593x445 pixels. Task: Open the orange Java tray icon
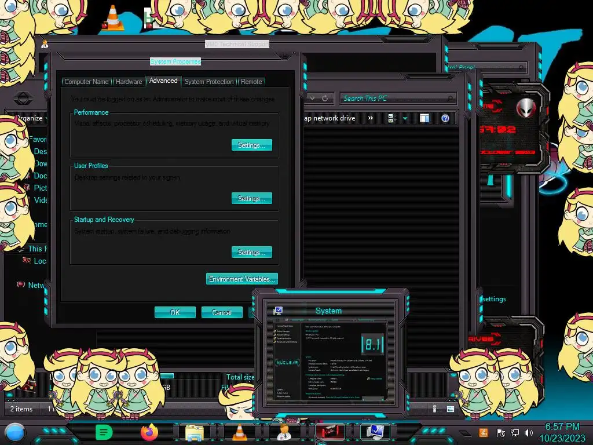pos(484,432)
